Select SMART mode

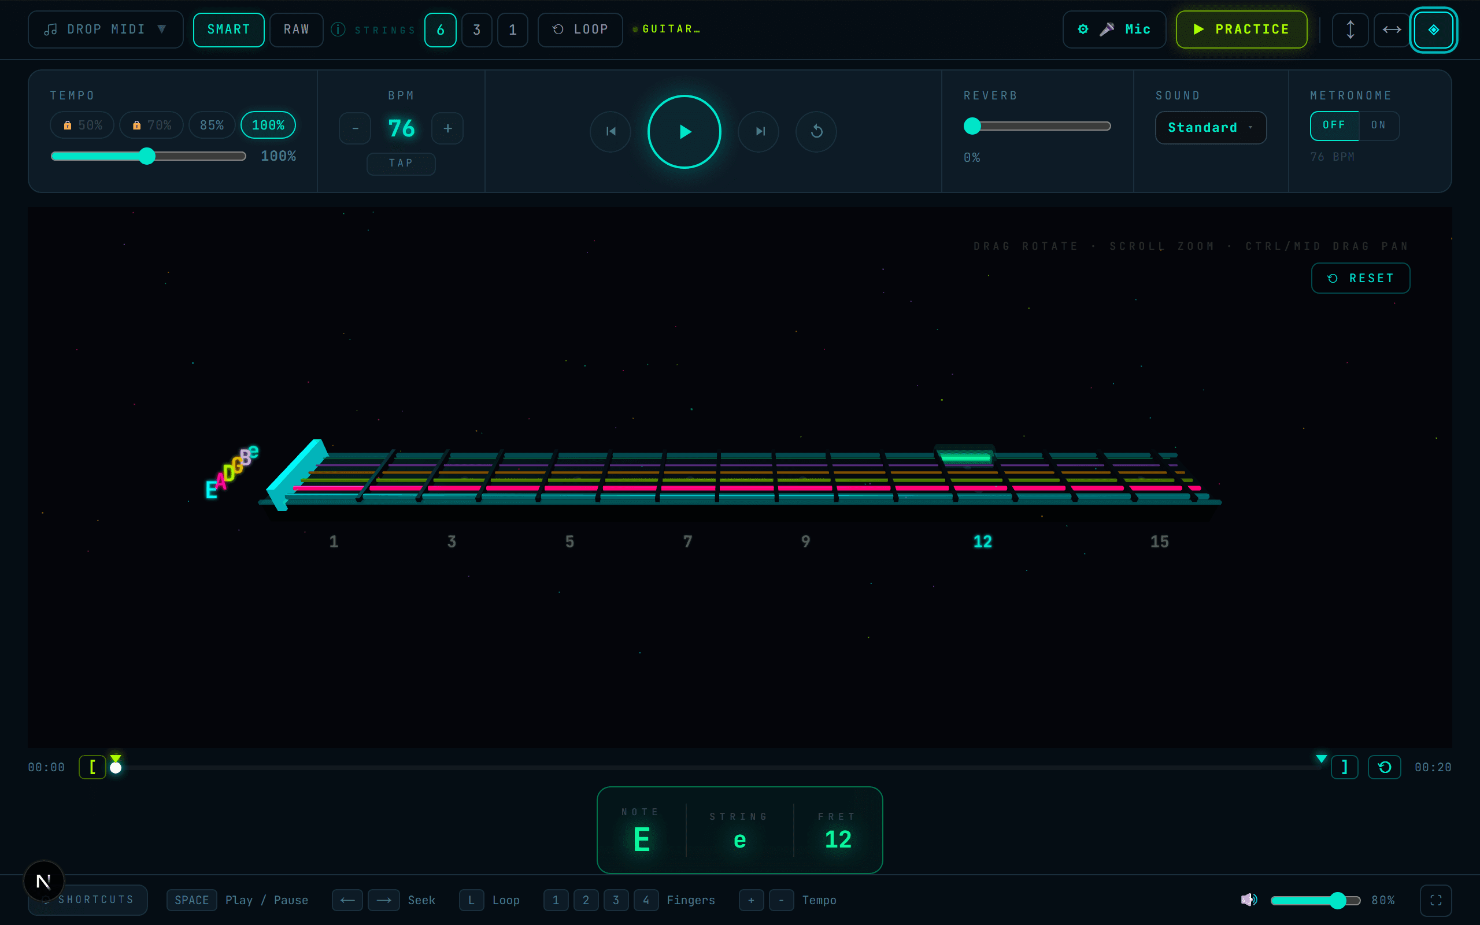(x=229, y=29)
